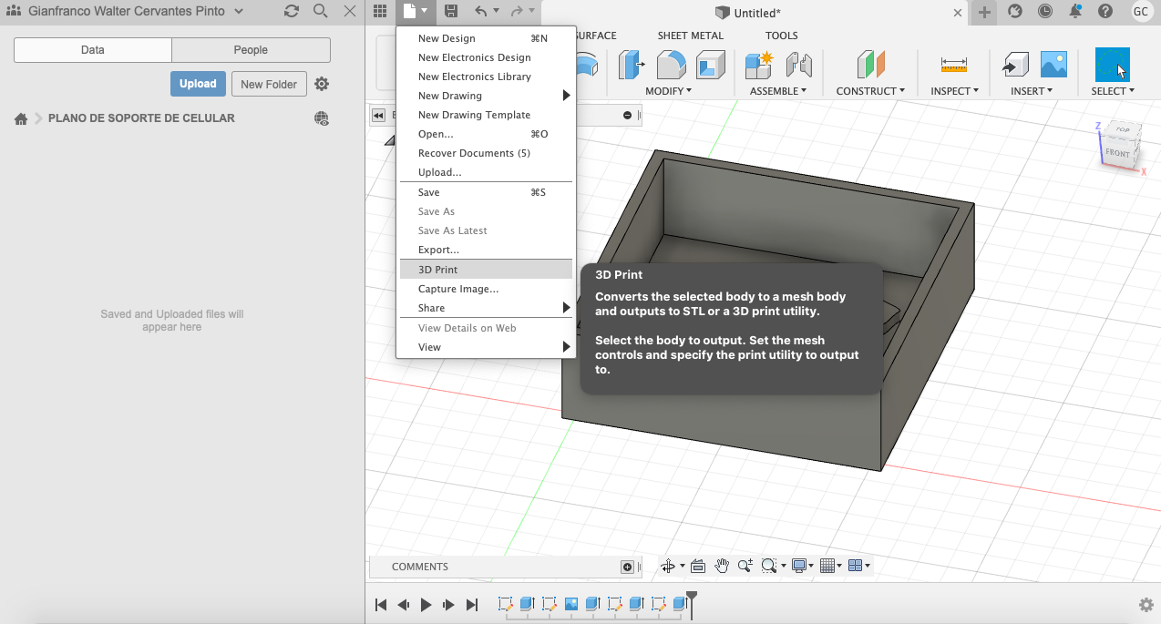Image resolution: width=1161 pixels, height=624 pixels.
Task: Select the Pan hand tool
Action: click(x=722, y=567)
